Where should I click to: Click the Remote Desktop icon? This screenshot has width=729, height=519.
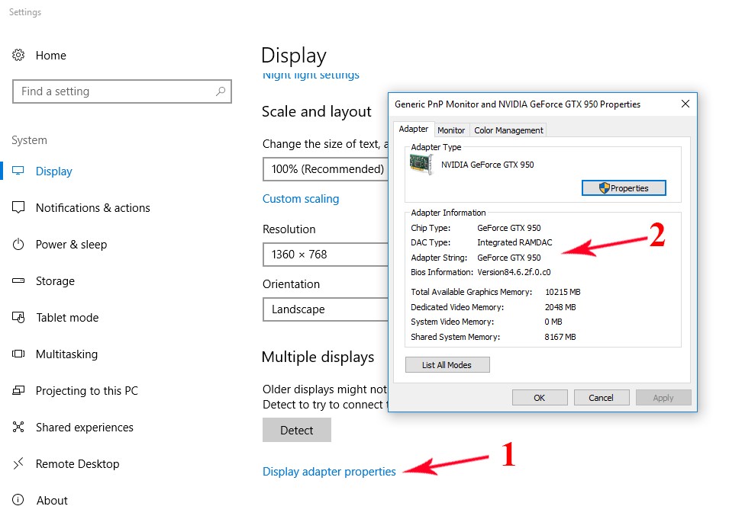click(18, 464)
